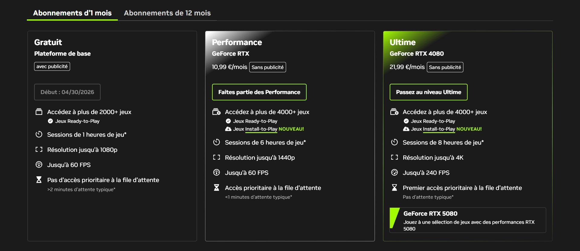
Task: Click the library-plus icon on the Ultime card
Action: (x=394, y=112)
